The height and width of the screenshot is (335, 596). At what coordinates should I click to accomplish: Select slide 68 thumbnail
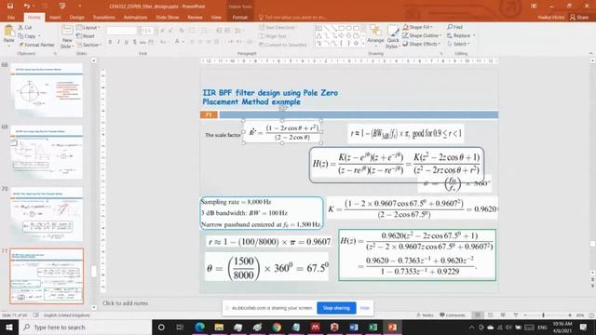[47, 90]
